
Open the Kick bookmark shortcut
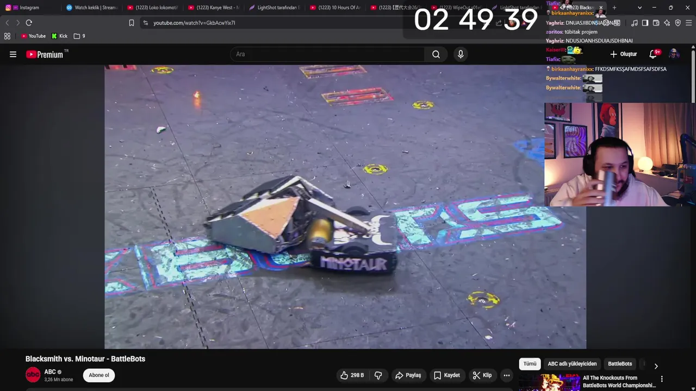tap(60, 36)
